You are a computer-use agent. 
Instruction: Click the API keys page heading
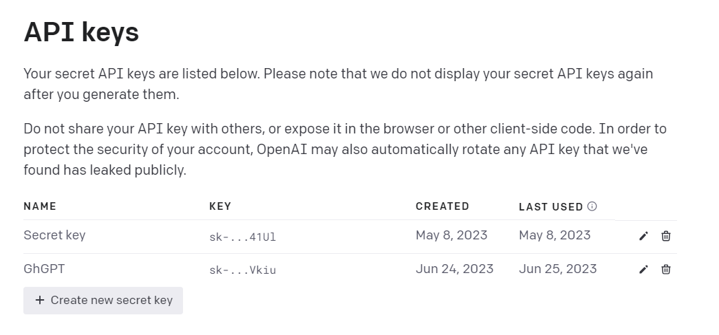(81, 32)
